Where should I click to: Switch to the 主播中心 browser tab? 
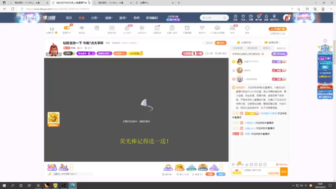point(155,3)
